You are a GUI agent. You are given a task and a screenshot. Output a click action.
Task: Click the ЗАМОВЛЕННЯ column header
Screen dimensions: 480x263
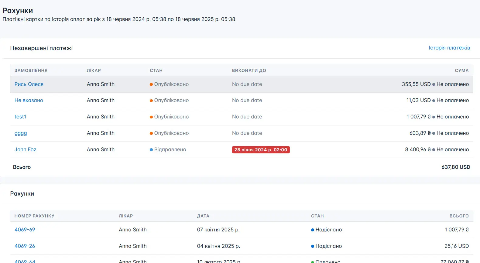(x=31, y=70)
